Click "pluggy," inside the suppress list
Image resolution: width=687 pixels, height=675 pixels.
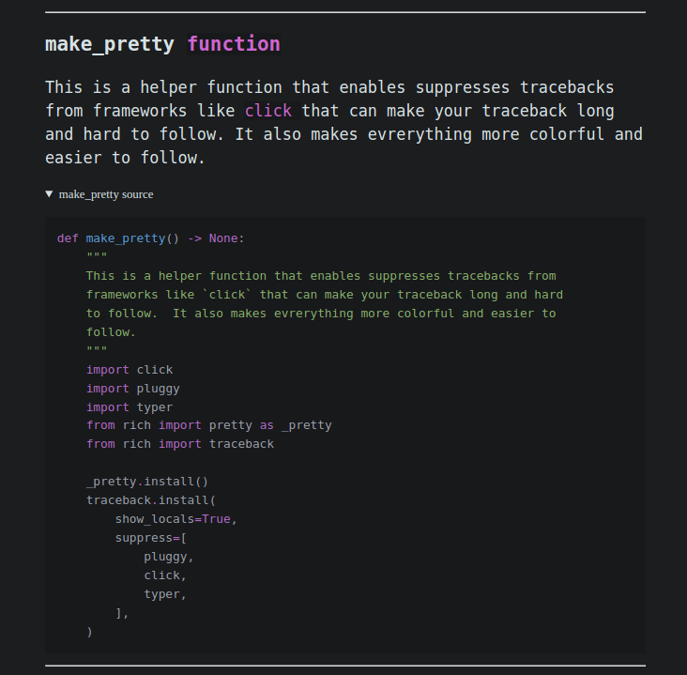click(169, 557)
